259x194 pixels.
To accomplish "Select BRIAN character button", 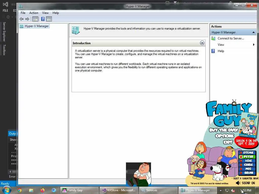I will coord(247,173).
